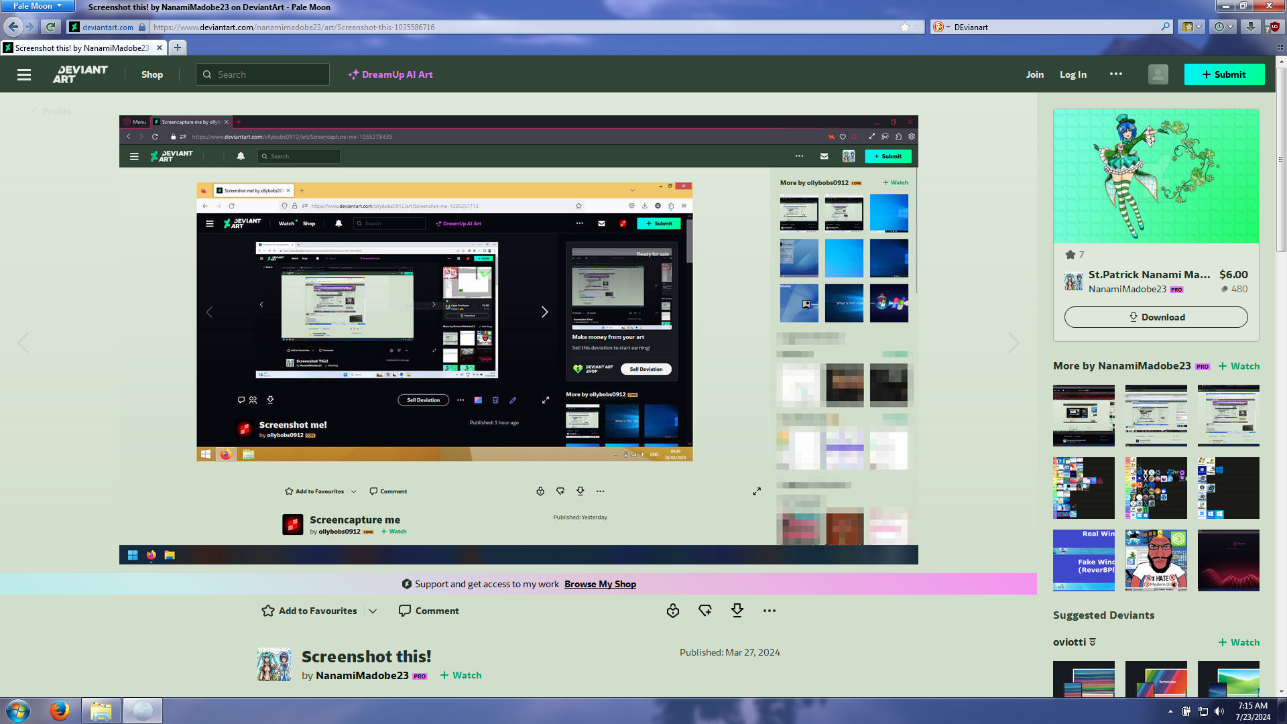Open NanamiMadobe23 author link under the title
The image size is (1287, 724).
(x=362, y=675)
